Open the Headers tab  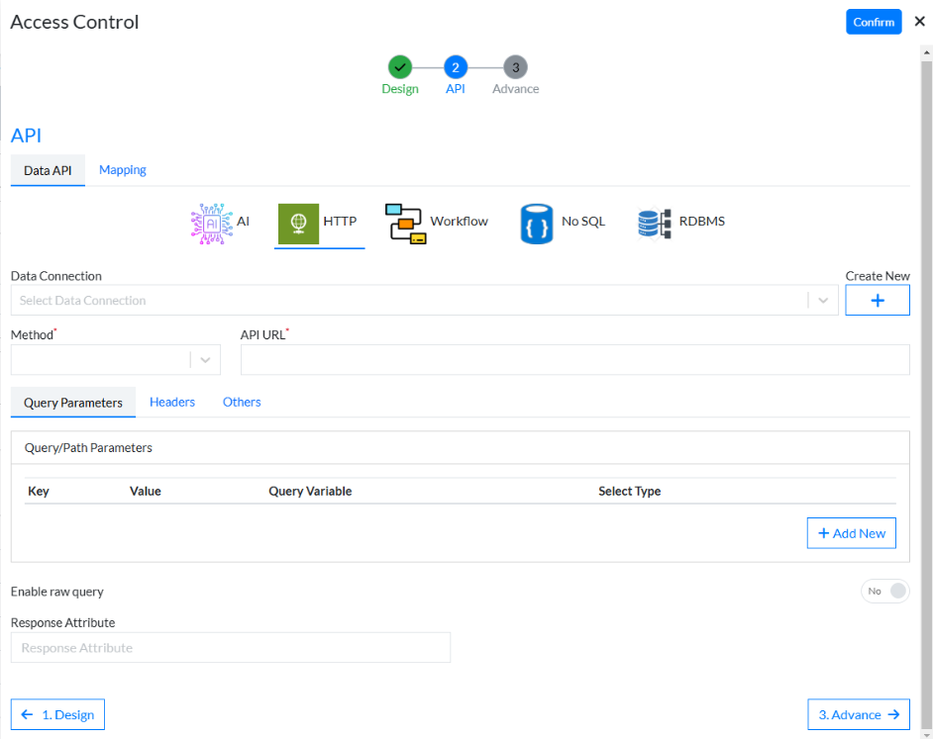tap(172, 403)
